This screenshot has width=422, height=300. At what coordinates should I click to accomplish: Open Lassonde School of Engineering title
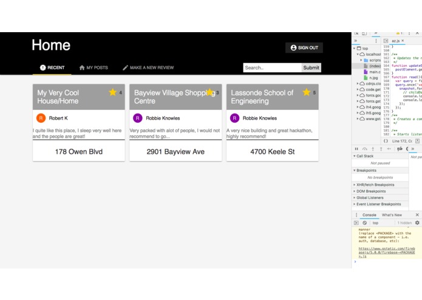point(262,97)
